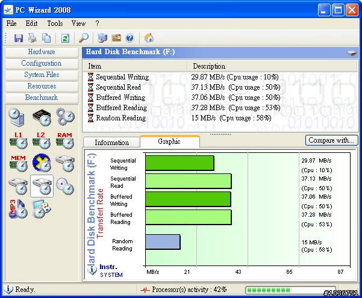
Task: Click the disk icon in benchmark header
Action: (352, 53)
